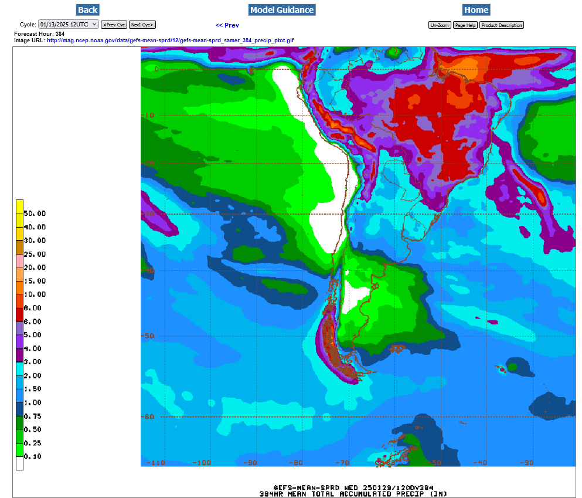Open the Product Description
The width and height of the screenshot is (582, 498).
point(501,25)
